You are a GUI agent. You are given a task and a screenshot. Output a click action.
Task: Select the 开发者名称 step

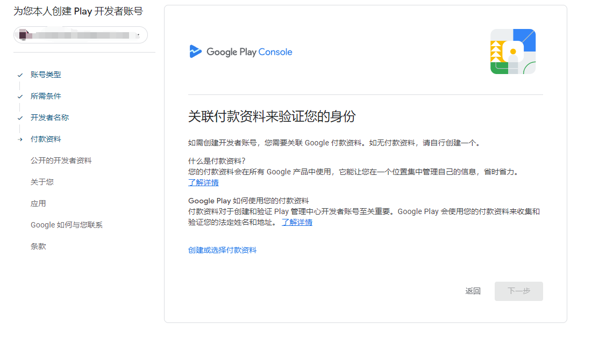click(x=49, y=118)
